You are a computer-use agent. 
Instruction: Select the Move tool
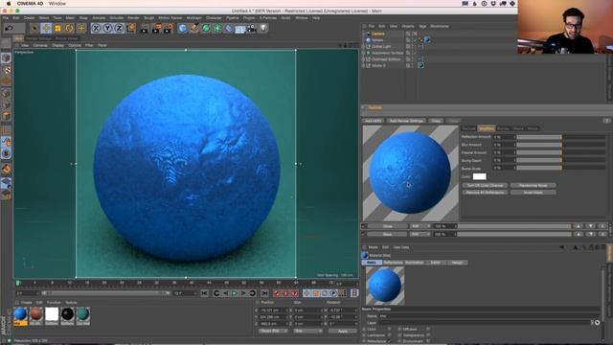[x=46, y=28]
